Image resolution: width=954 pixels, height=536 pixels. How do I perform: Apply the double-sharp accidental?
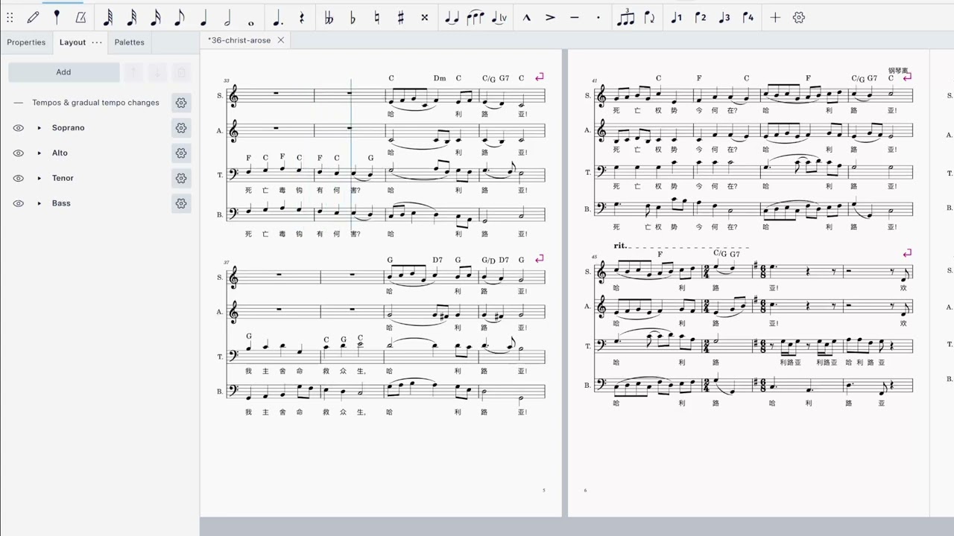pos(424,17)
